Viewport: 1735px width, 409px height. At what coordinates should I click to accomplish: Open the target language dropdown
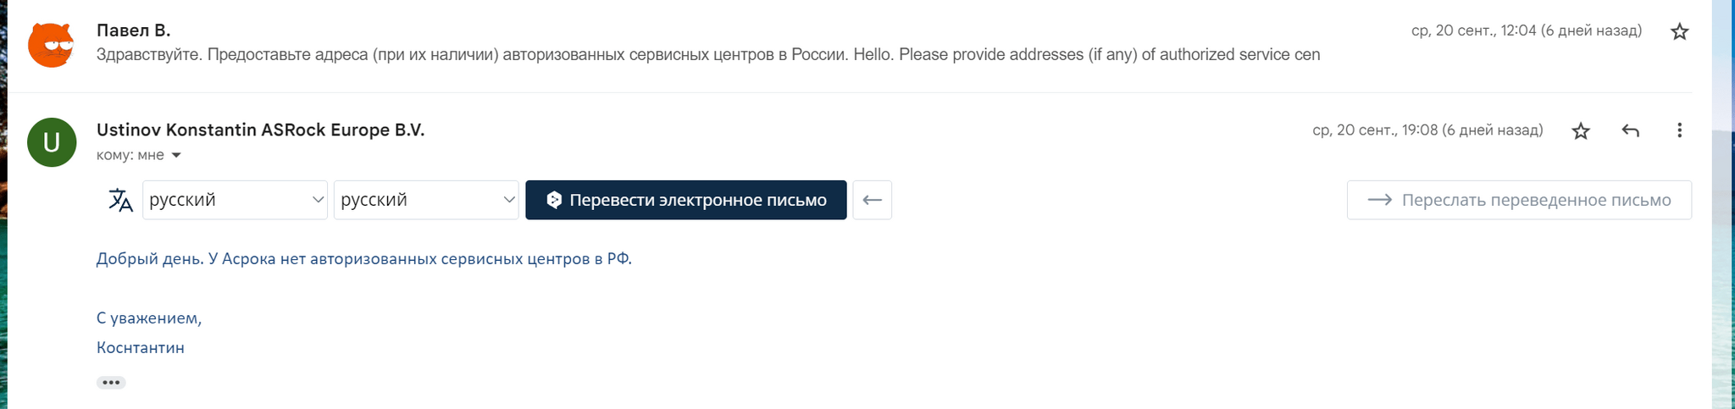coord(426,201)
